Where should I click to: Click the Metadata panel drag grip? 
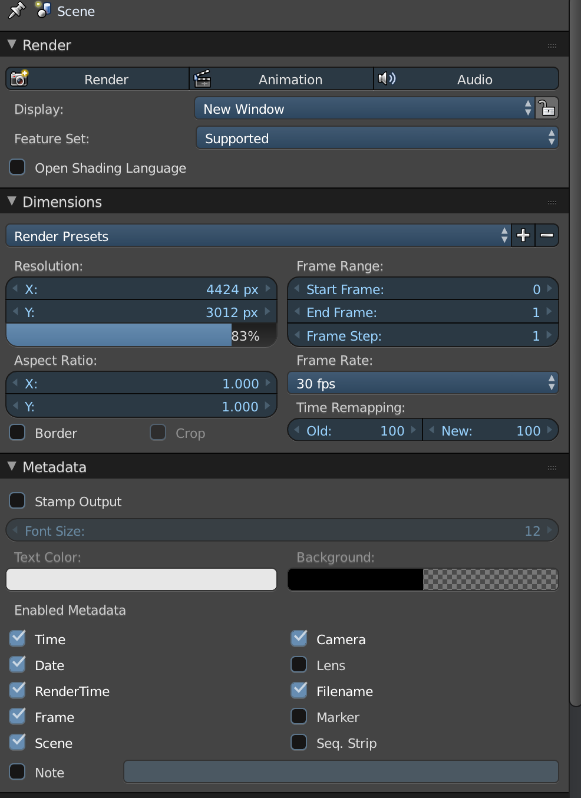(552, 467)
